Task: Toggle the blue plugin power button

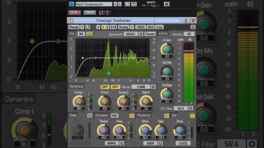Action: click(x=71, y=4)
